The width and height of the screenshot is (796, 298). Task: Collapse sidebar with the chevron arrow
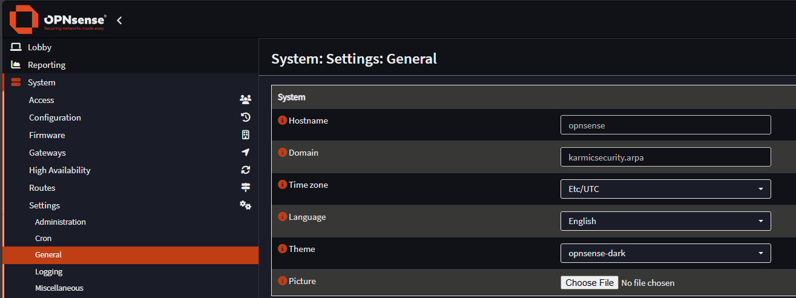(119, 21)
